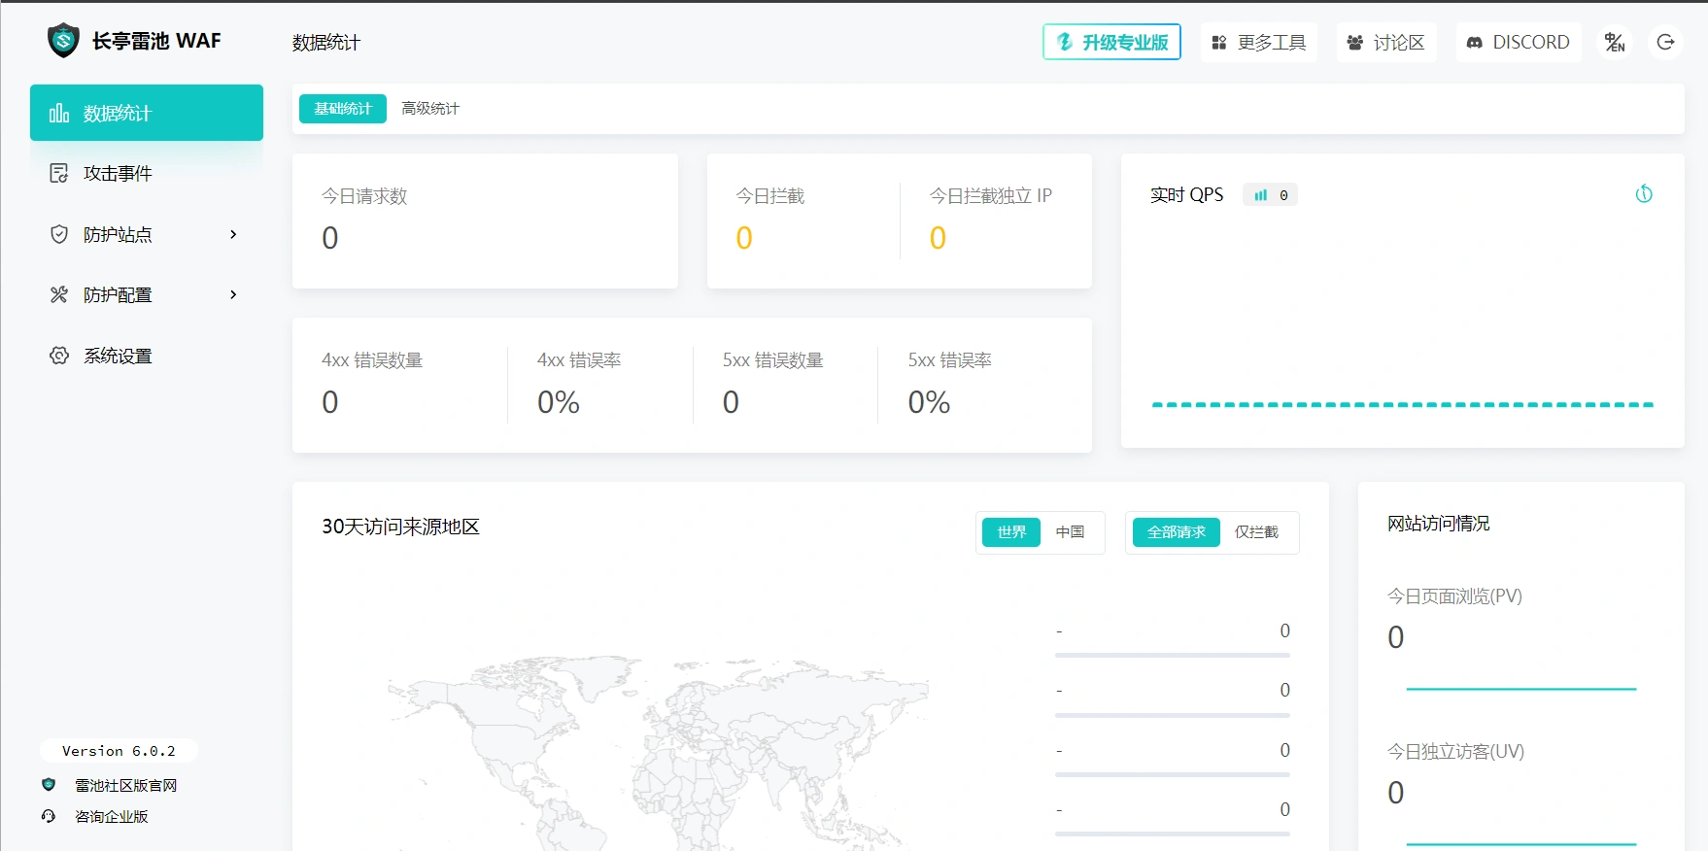1708x851 pixels.
Task: Click the 系统设置 gear icon
Action: coord(59,356)
